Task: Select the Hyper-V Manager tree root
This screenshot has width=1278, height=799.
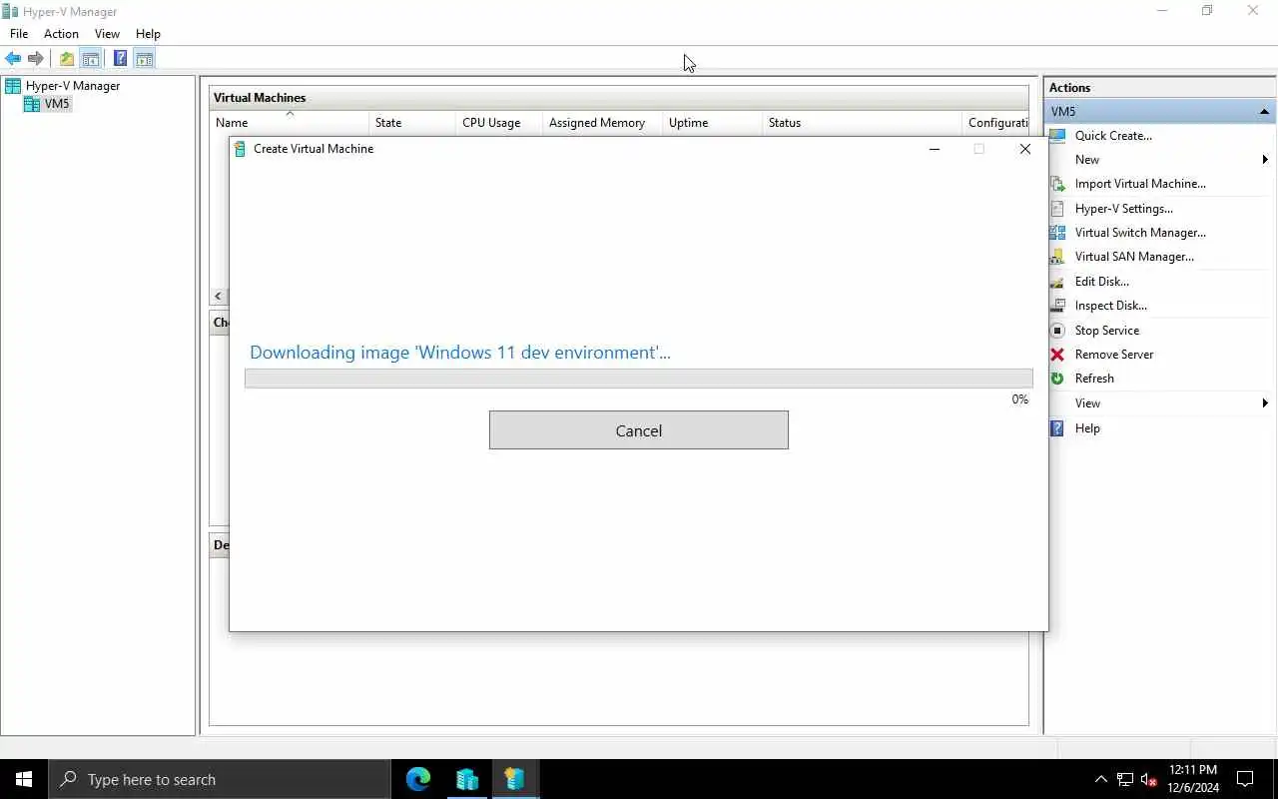Action: 73,86
